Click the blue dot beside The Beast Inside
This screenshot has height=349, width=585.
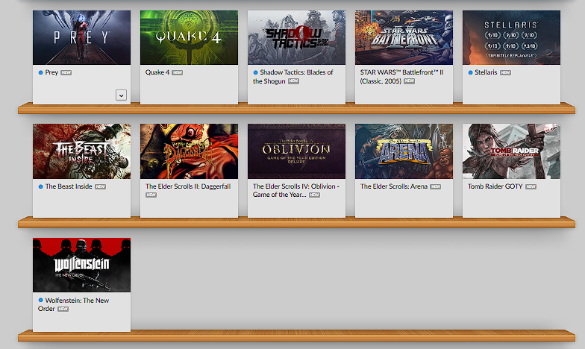40,186
